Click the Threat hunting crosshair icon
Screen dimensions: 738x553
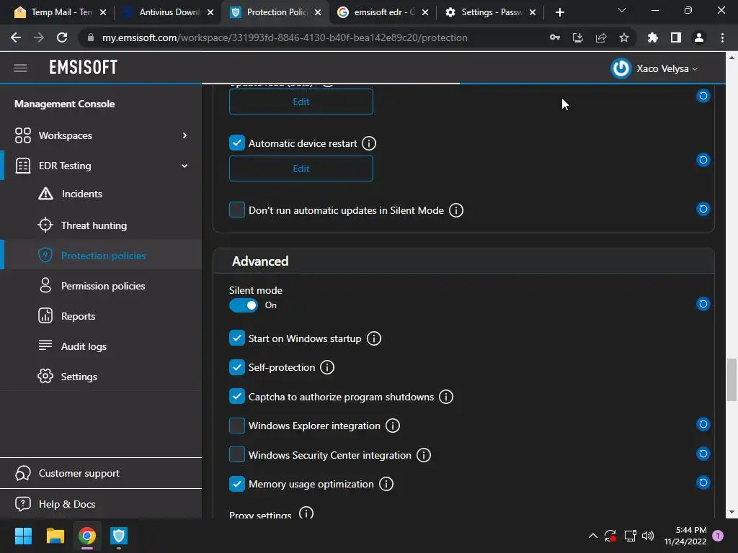(x=45, y=225)
